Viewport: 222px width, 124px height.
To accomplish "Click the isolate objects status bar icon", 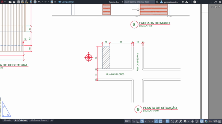I will [x=197, y=121].
